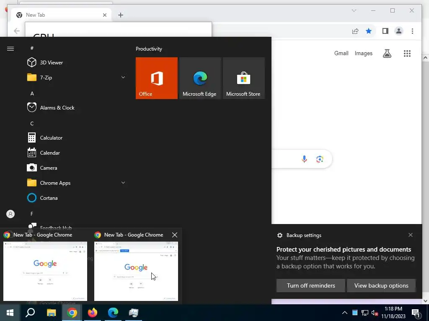Expand the 7-Zip folder chevron
Image resolution: width=429 pixels, height=321 pixels.
(123, 77)
